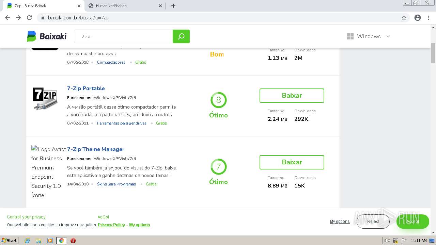Click the 292K downloads value

[x=301, y=119]
